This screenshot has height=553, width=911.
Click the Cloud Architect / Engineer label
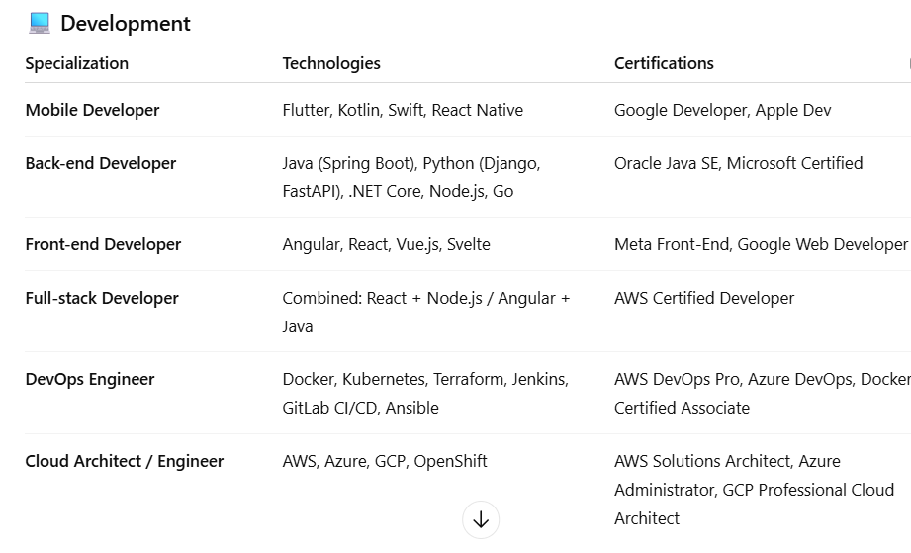click(x=125, y=461)
